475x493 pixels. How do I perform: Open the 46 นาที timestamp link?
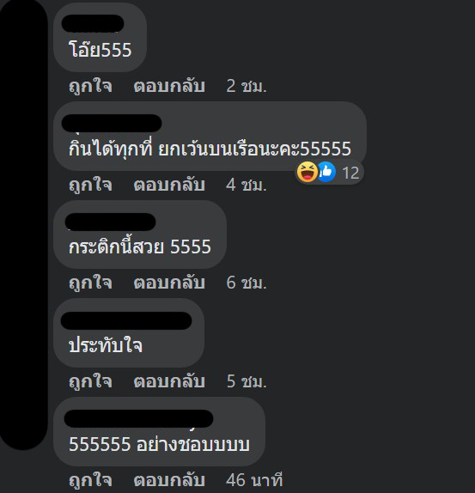pyautogui.click(x=254, y=480)
